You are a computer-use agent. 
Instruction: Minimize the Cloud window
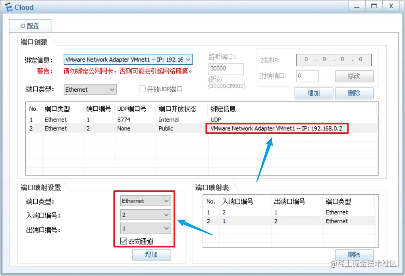click(x=357, y=6)
